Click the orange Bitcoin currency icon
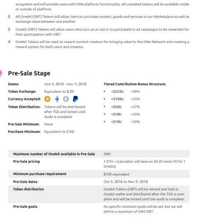 click(47, 99)
